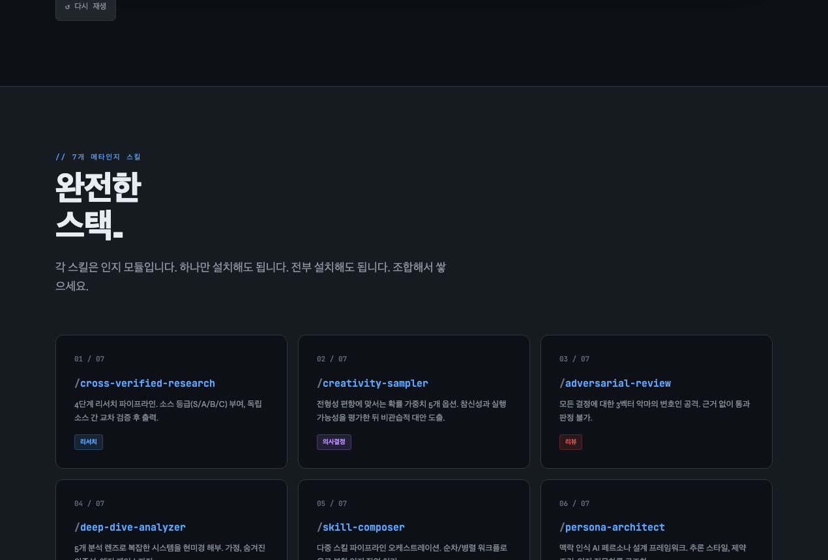Click the '// 7개 메타인지 스킬' section label
Screen dimensions: 828x560
point(98,157)
